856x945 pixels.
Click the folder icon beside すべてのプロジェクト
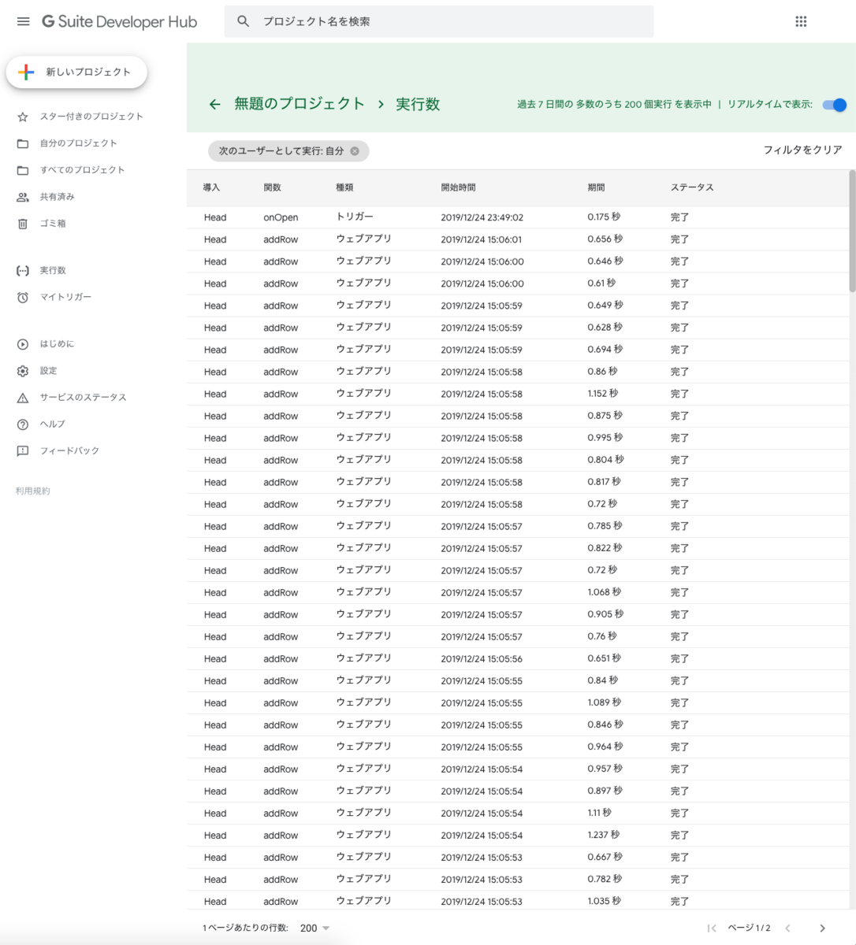23,170
